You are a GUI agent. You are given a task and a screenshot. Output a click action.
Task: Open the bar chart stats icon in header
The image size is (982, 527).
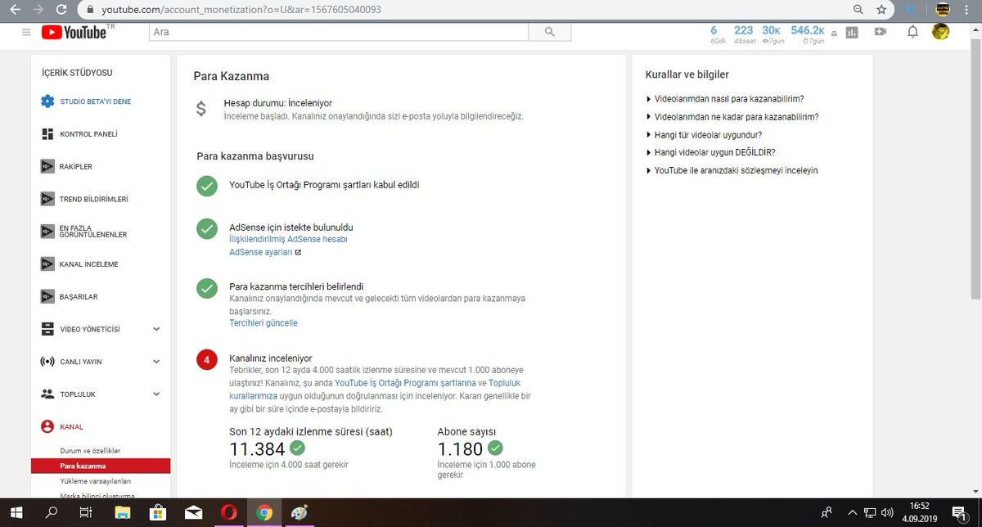[852, 32]
